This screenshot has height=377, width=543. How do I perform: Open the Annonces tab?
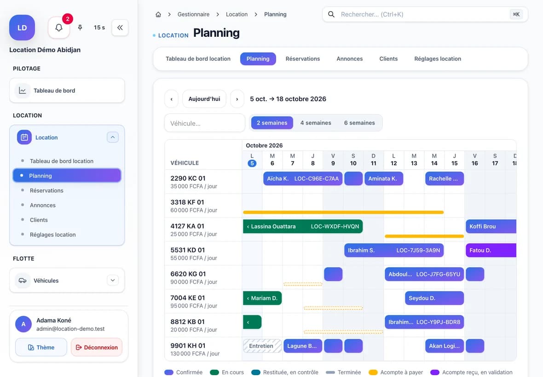click(350, 59)
